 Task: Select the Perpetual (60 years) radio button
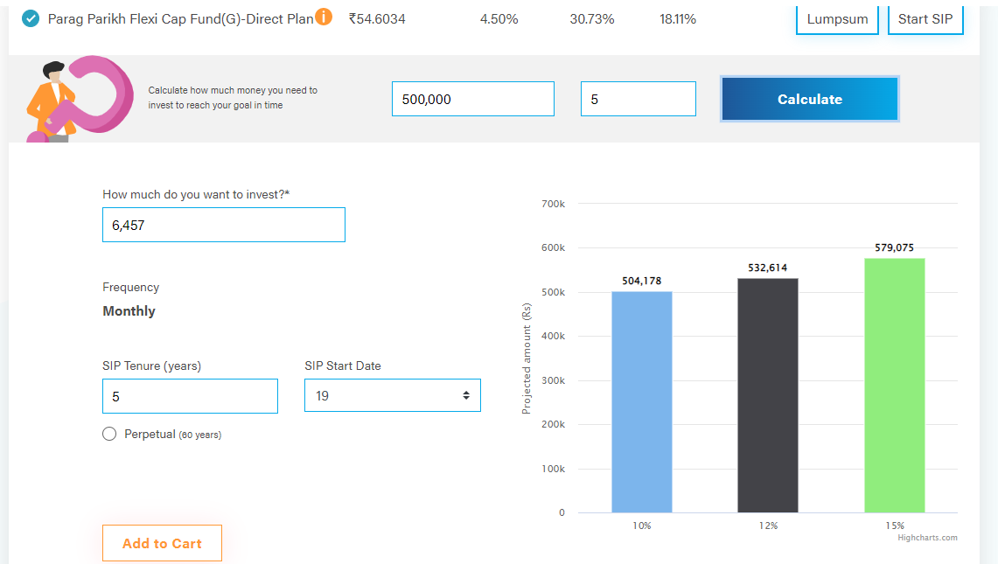click(109, 434)
